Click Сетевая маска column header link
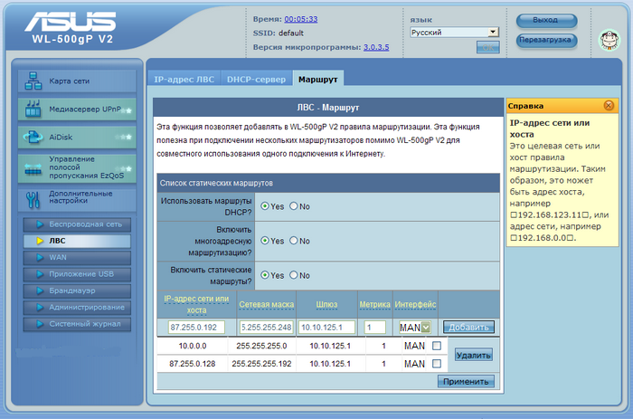633x419 pixels. coord(267,304)
